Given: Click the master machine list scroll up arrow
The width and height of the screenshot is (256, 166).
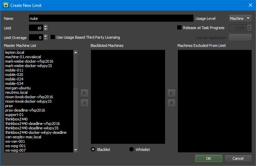Looking at the screenshot, I should 76,52.
